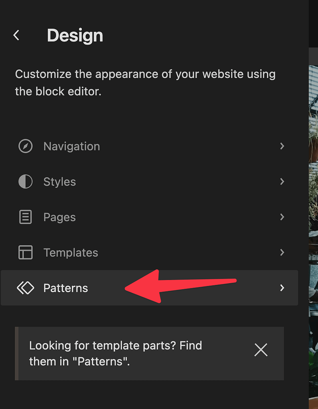Go to the Templates menu label
This screenshot has height=409, width=318.
[x=71, y=252]
